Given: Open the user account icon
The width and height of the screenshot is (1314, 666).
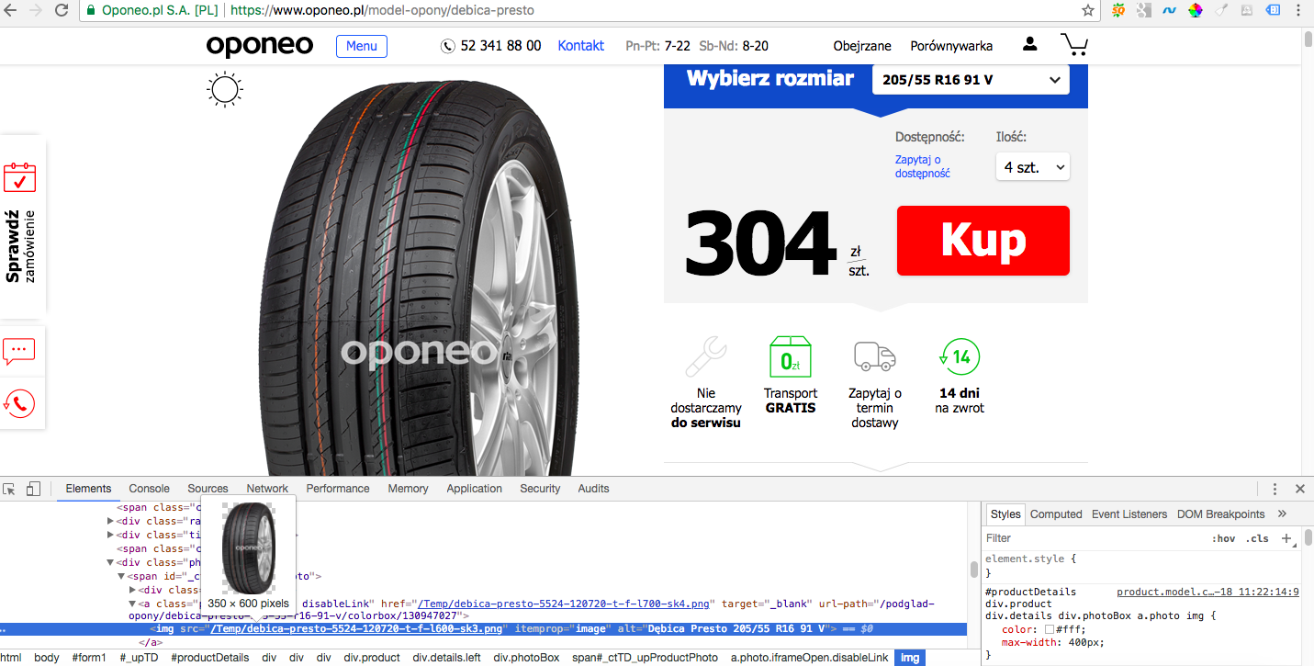Looking at the screenshot, I should [x=1029, y=44].
